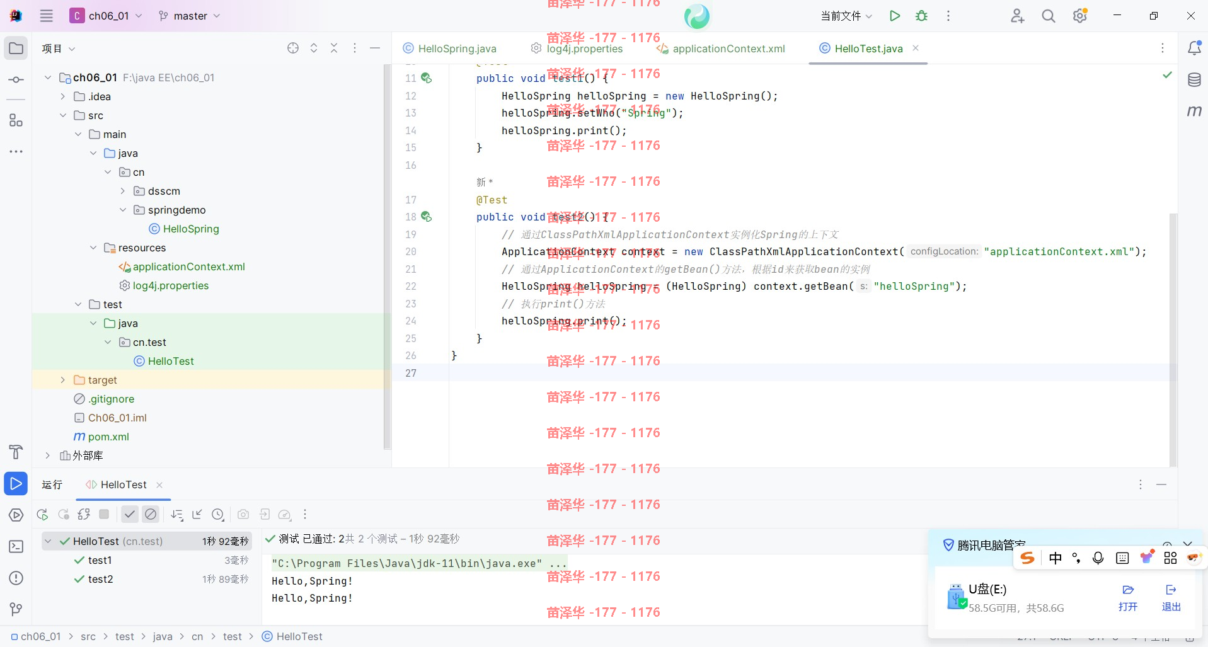Start debugging with the bug icon
Image resolution: width=1208 pixels, height=647 pixels.
[921, 16]
